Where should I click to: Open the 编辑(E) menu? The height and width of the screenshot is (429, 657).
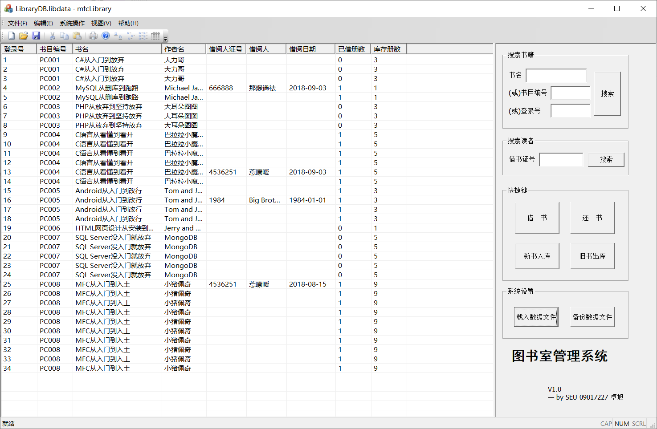43,23
